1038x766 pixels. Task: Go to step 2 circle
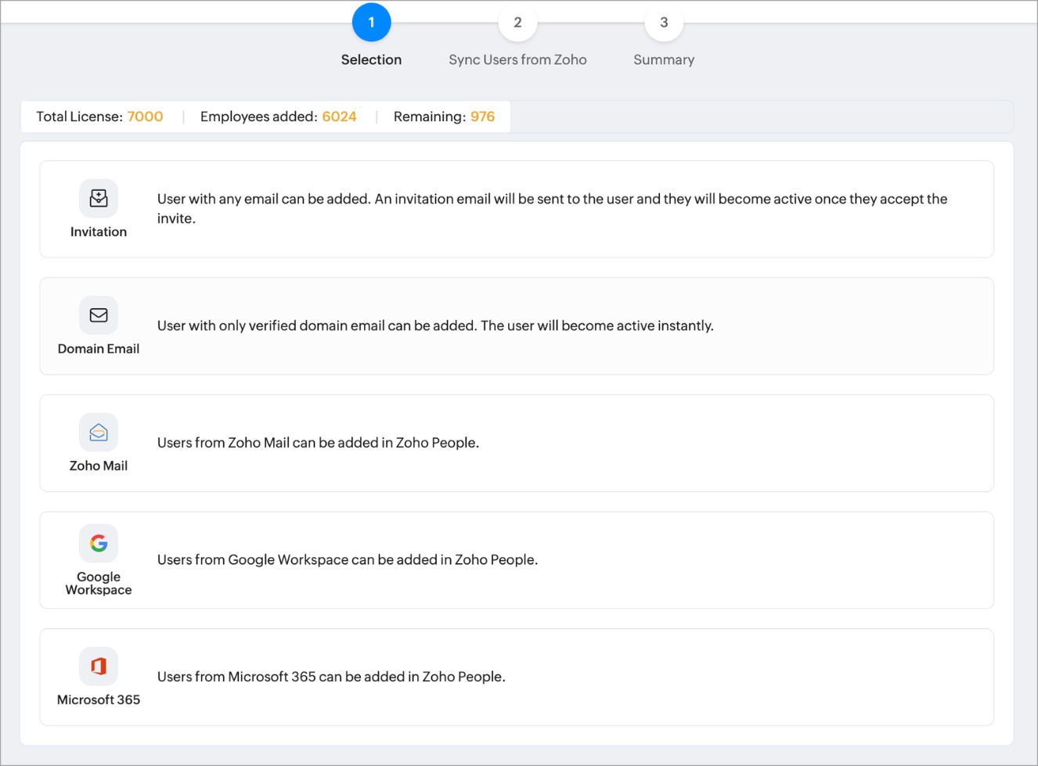point(517,22)
